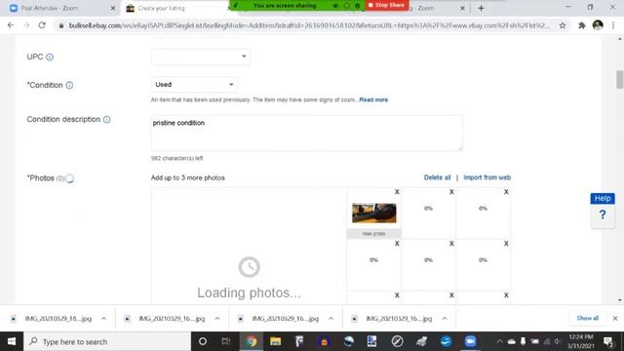Close the downloads bar
Screen dimensions: 624x351
tap(615, 318)
